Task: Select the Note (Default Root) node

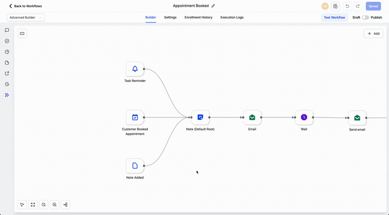Action: click(200, 117)
